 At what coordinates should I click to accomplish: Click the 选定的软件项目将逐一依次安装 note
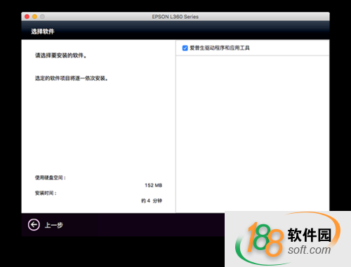72,78
